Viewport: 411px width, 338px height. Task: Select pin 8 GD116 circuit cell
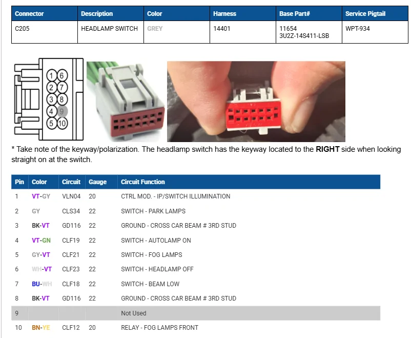[x=71, y=298]
